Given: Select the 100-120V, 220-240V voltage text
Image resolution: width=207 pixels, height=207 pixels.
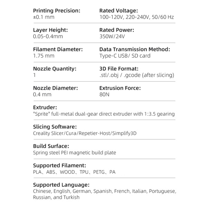Looking at the screenshot, I should [124, 17].
